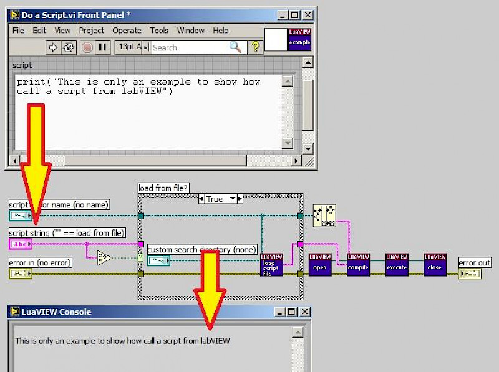Open the Operate menu
This screenshot has height=372, width=499.
(127, 30)
